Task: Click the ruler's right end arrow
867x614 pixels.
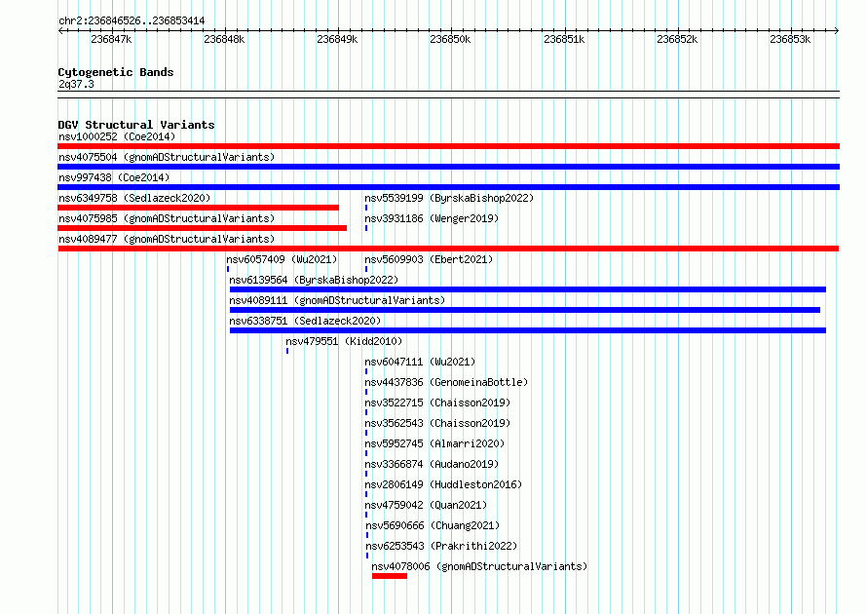Action: coord(837,31)
